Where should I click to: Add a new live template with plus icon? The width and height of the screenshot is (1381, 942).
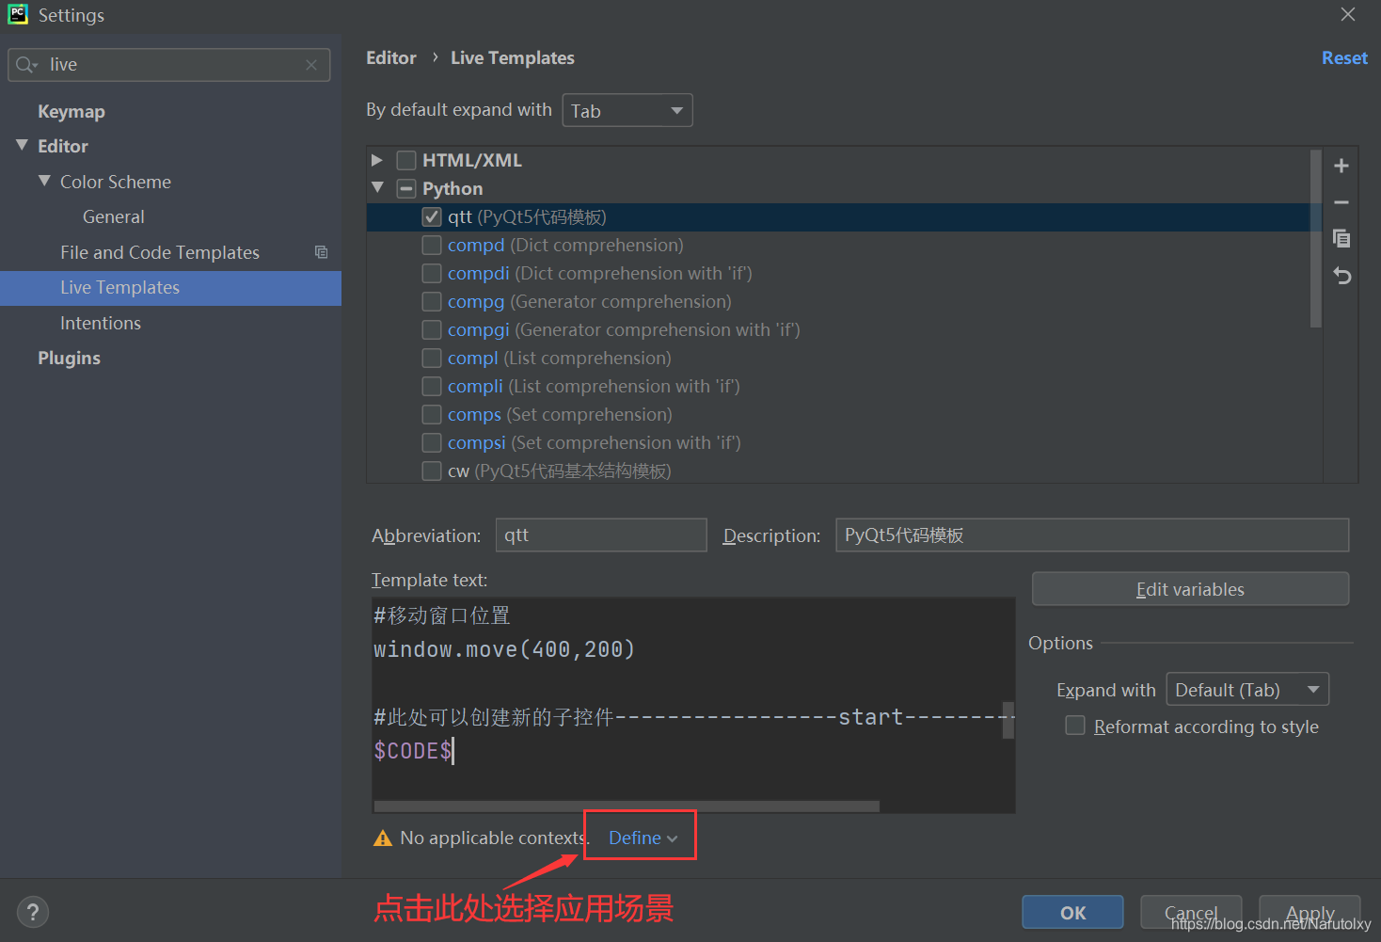[1341, 166]
